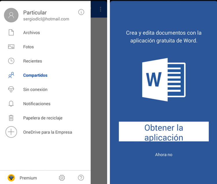
Task: Click the Notificaciones bell icon
Action: pos(11,104)
